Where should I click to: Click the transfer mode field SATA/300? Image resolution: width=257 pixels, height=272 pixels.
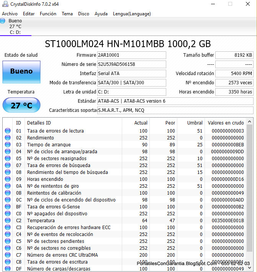(132, 83)
